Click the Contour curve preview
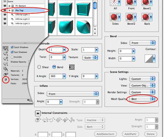 149,59
